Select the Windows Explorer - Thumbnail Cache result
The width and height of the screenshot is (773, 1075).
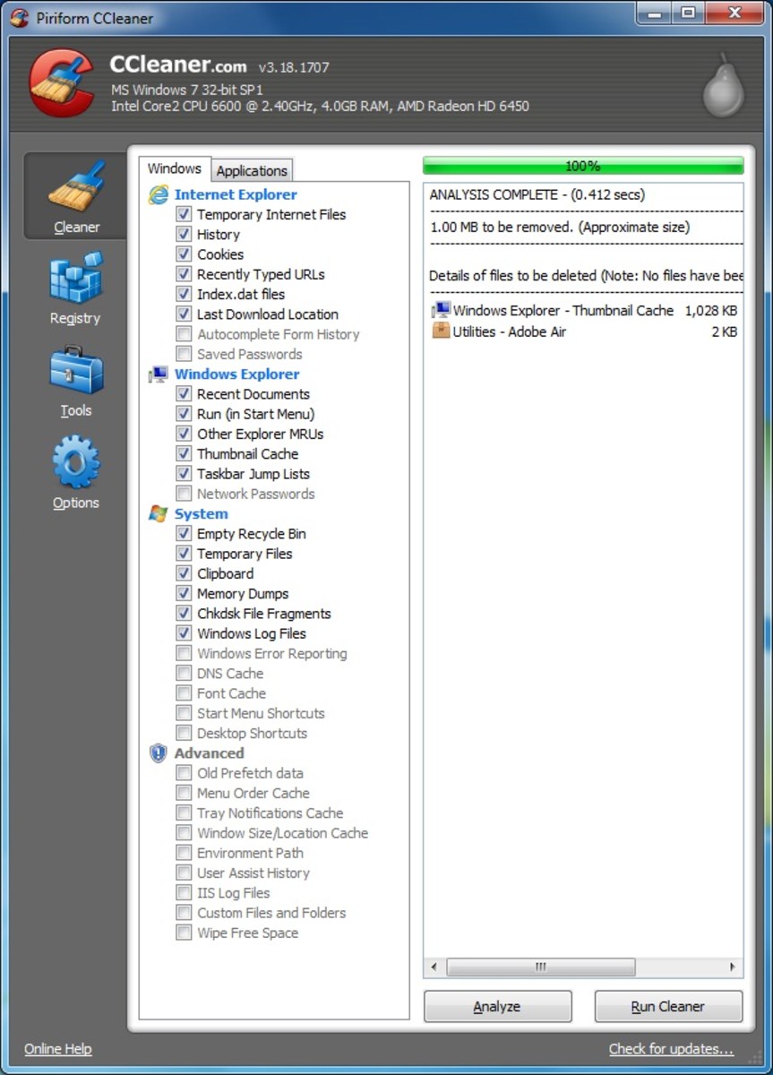click(563, 311)
